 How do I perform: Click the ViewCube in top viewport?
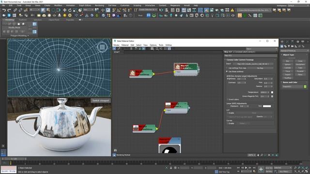coord(102,47)
